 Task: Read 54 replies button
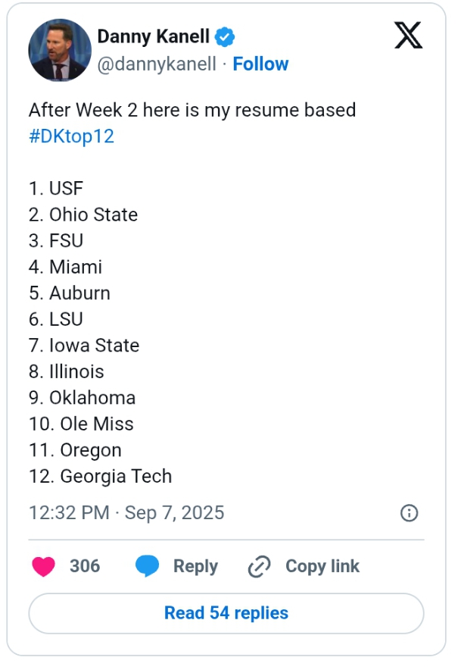(x=226, y=613)
